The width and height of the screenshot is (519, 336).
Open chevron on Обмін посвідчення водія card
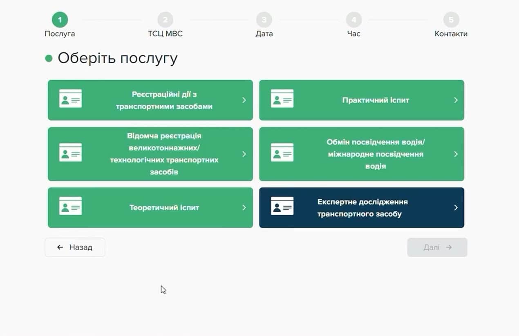[456, 154]
